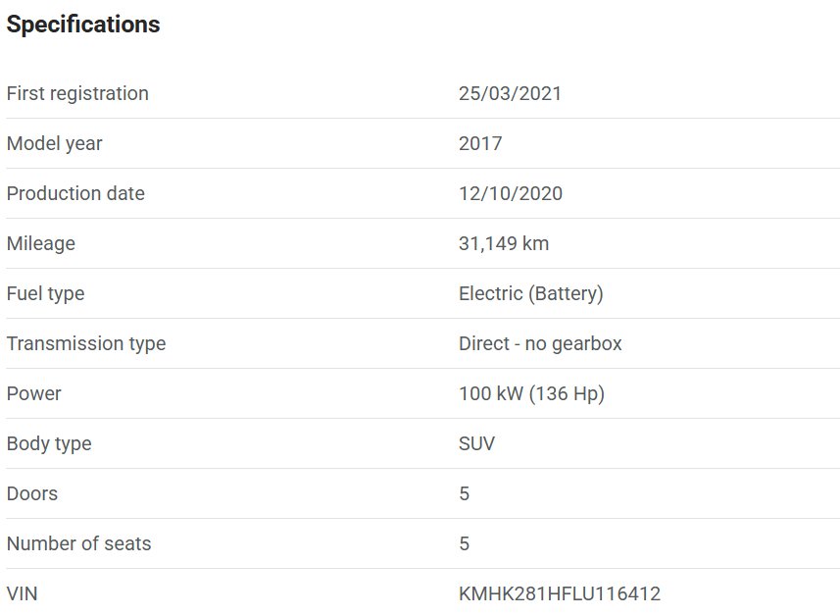Select the 12/10/2020 production date value
Image resolution: width=840 pixels, height=616 pixels.
tap(511, 193)
